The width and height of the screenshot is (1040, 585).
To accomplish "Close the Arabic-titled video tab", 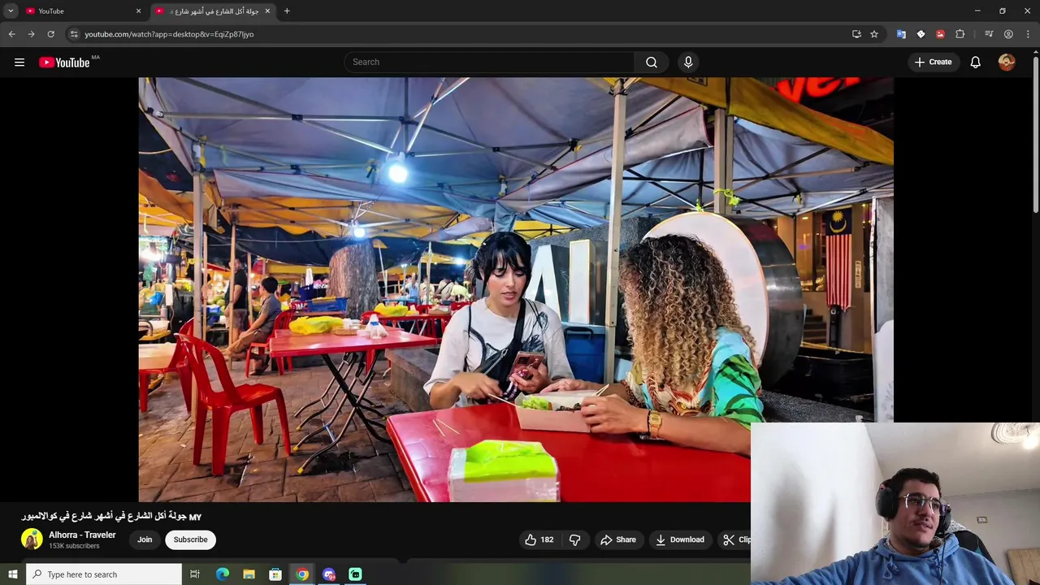I will [267, 11].
